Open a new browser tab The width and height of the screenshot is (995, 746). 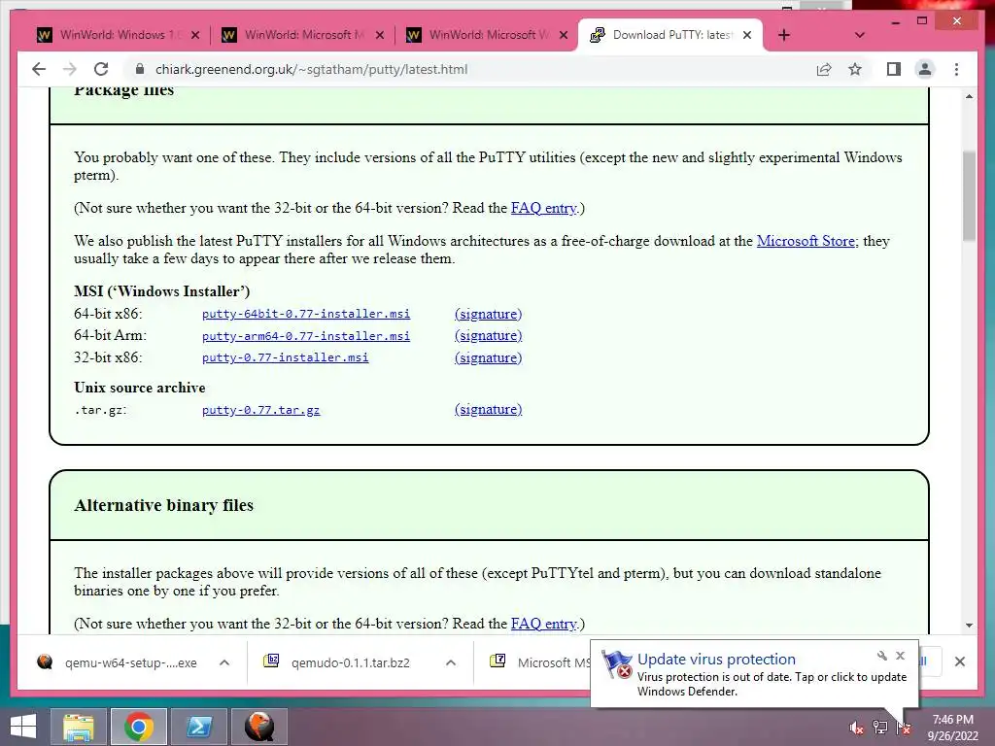tap(784, 36)
